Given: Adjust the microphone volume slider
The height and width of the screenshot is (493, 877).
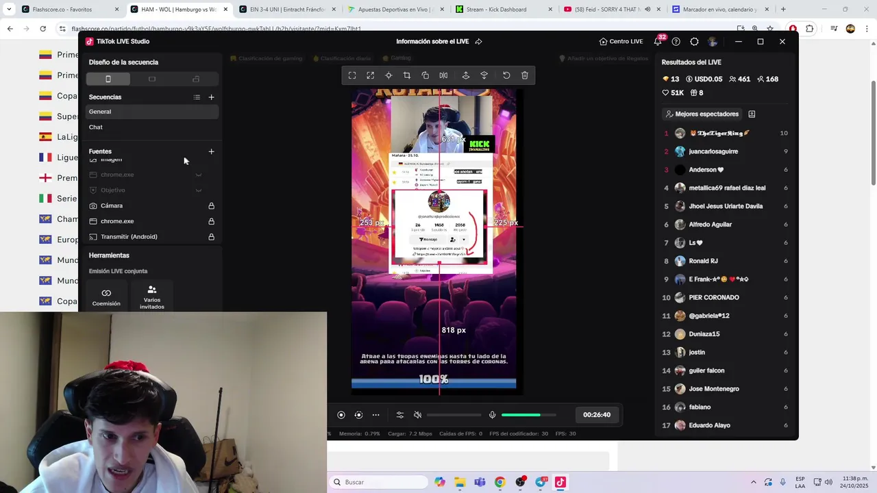Looking at the screenshot, I should coord(528,415).
